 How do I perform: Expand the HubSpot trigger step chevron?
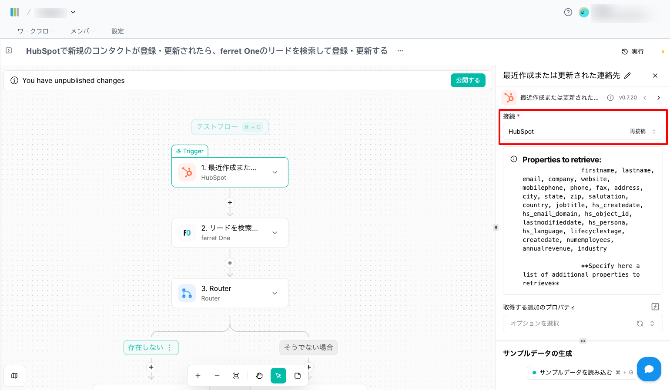point(275,172)
